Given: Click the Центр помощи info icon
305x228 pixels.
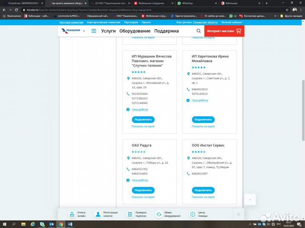Looking at the screenshot, I should 193,214.
